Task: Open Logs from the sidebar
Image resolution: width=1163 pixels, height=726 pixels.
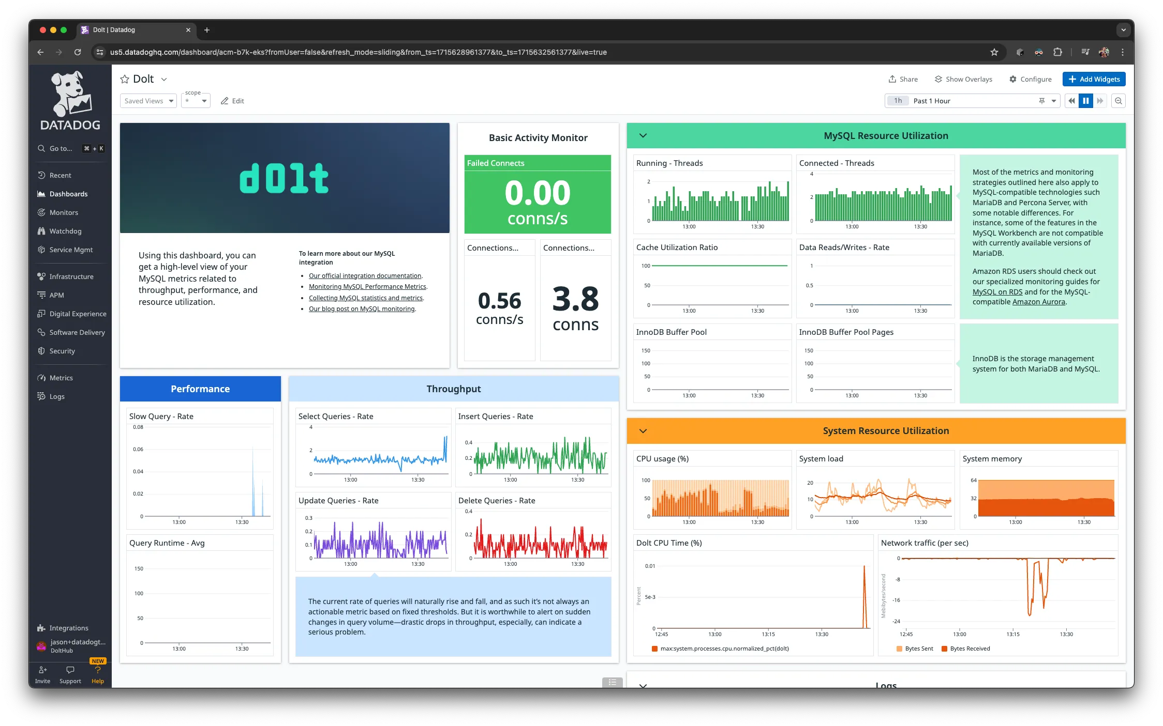Action: (x=56, y=396)
